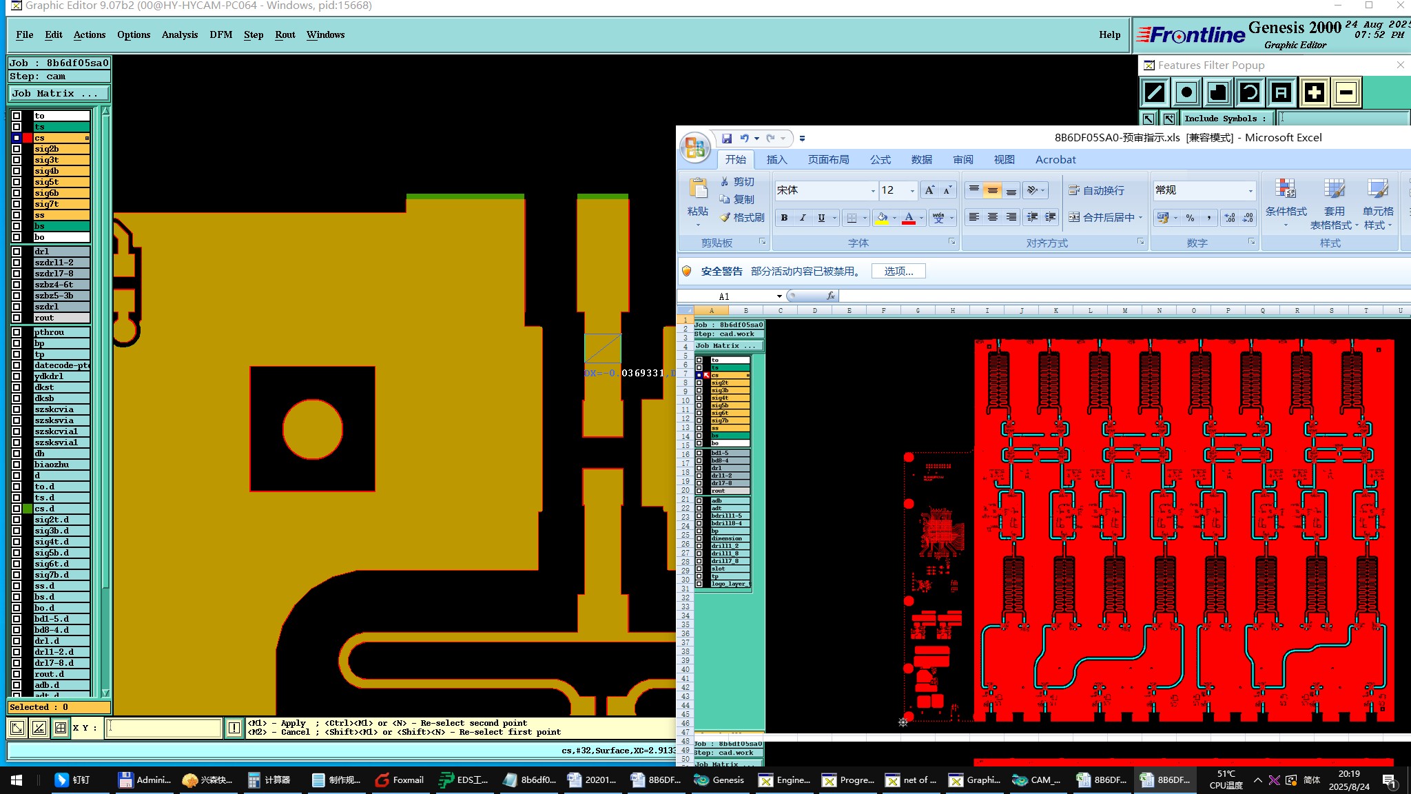Viewport: 1411px width, 794px height.
Task: Toggle the line feature filter icon
Action: coord(1155,92)
